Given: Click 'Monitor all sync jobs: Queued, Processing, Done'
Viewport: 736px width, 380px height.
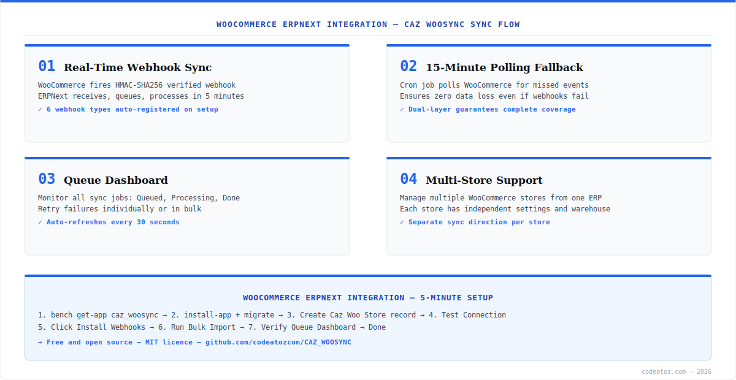Looking at the screenshot, I should [139, 198].
